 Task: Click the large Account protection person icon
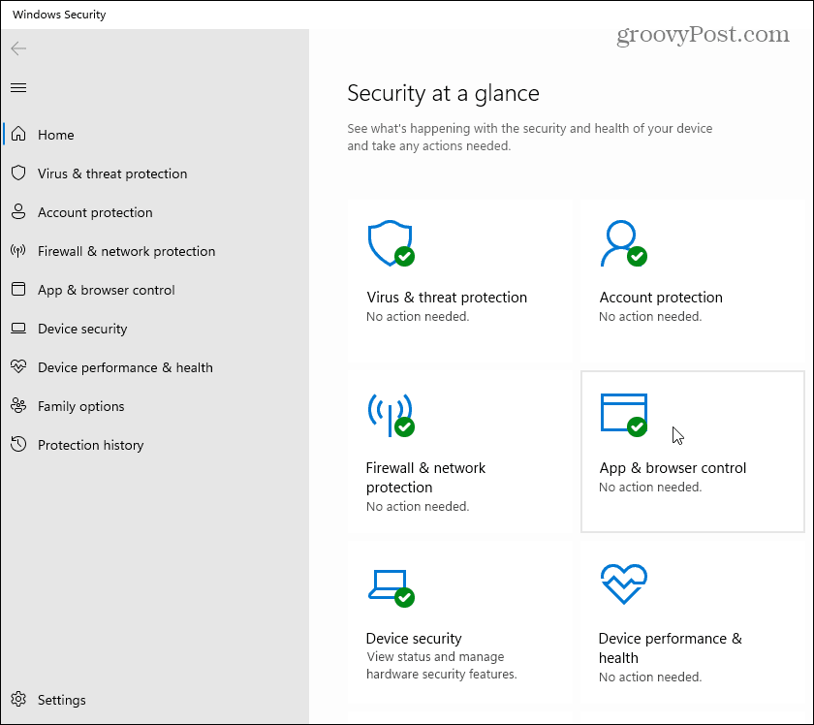tap(623, 243)
